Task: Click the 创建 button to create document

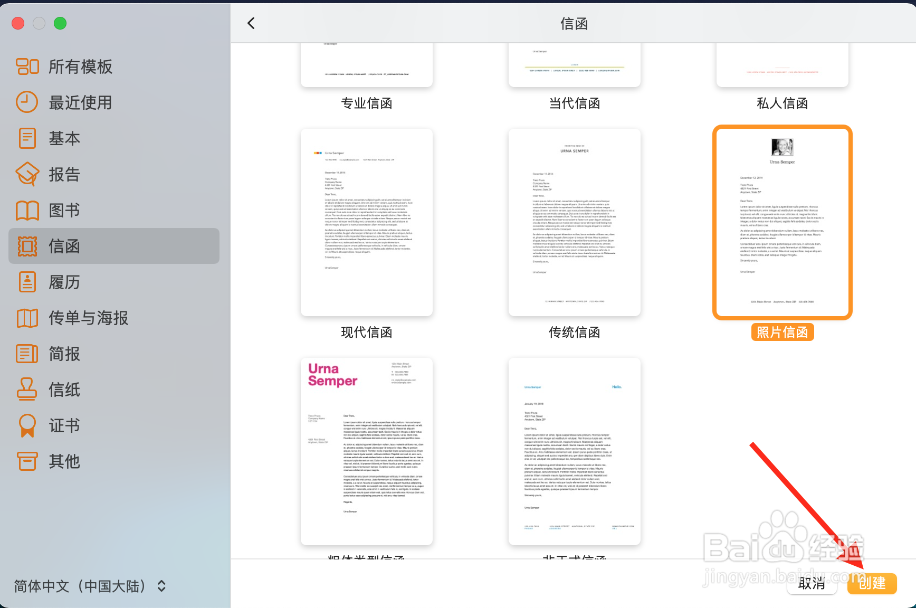Action: (x=872, y=584)
